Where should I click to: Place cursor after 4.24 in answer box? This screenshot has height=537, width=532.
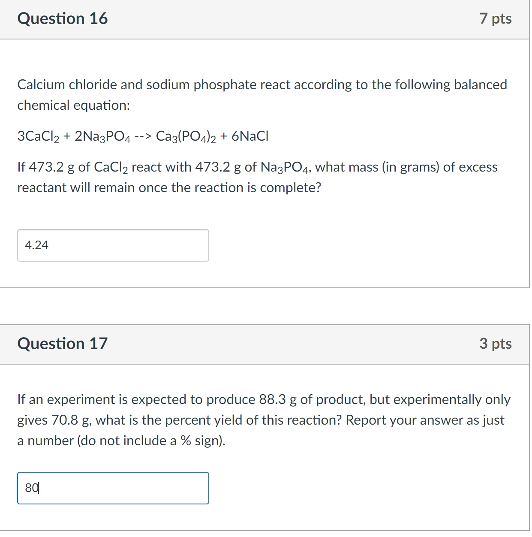pyautogui.click(x=51, y=245)
